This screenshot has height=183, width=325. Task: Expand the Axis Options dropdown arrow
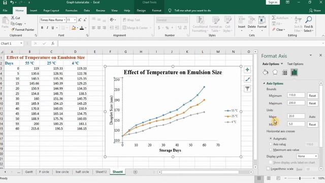point(282,64)
